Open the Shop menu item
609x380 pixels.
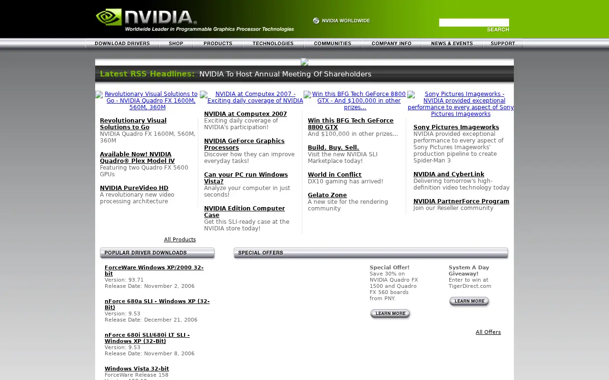(176, 43)
